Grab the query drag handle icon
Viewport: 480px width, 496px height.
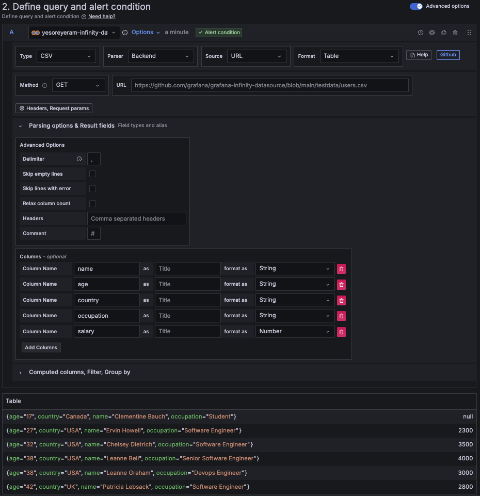point(469,32)
